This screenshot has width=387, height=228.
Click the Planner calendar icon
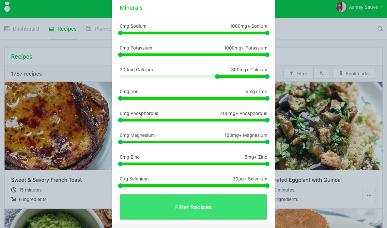coord(89,29)
